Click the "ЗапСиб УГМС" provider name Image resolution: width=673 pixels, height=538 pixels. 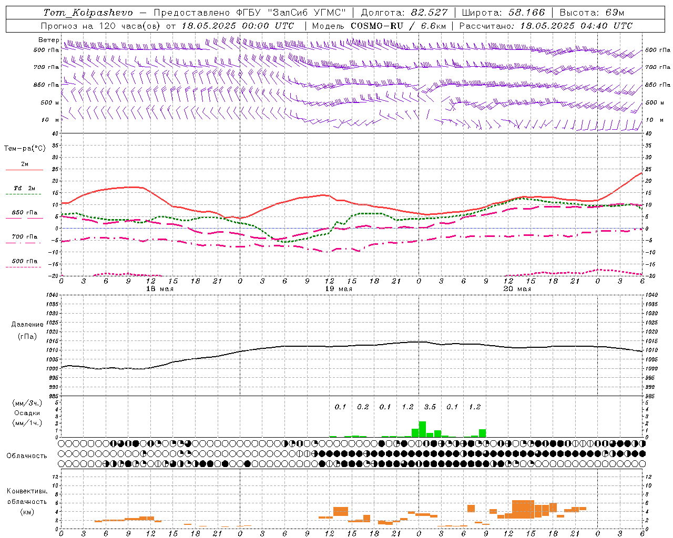306,12
